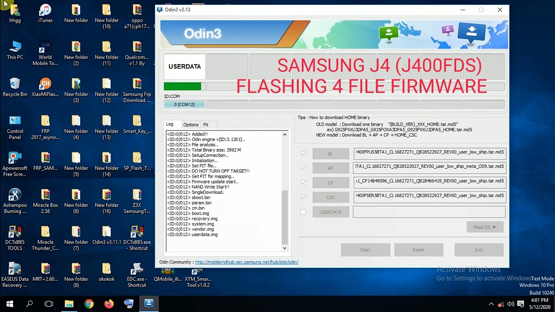Click the Odin3 taskbar icon
This screenshot has width=555, height=312.
pyautogui.click(x=149, y=304)
